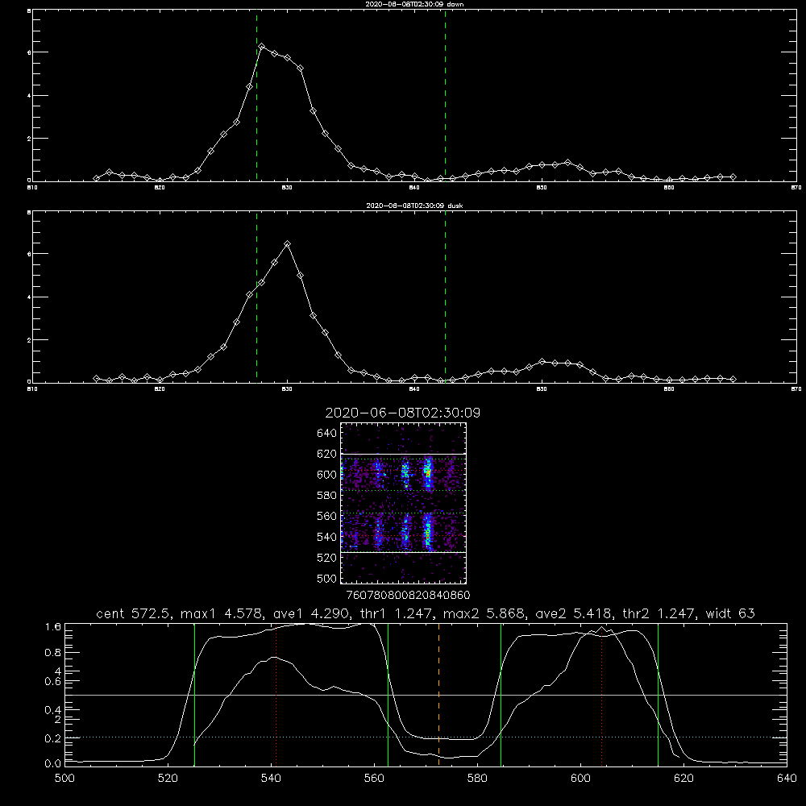Click the bottom plot x-axis label 560
This screenshot has width=806, height=806.
tap(374, 779)
